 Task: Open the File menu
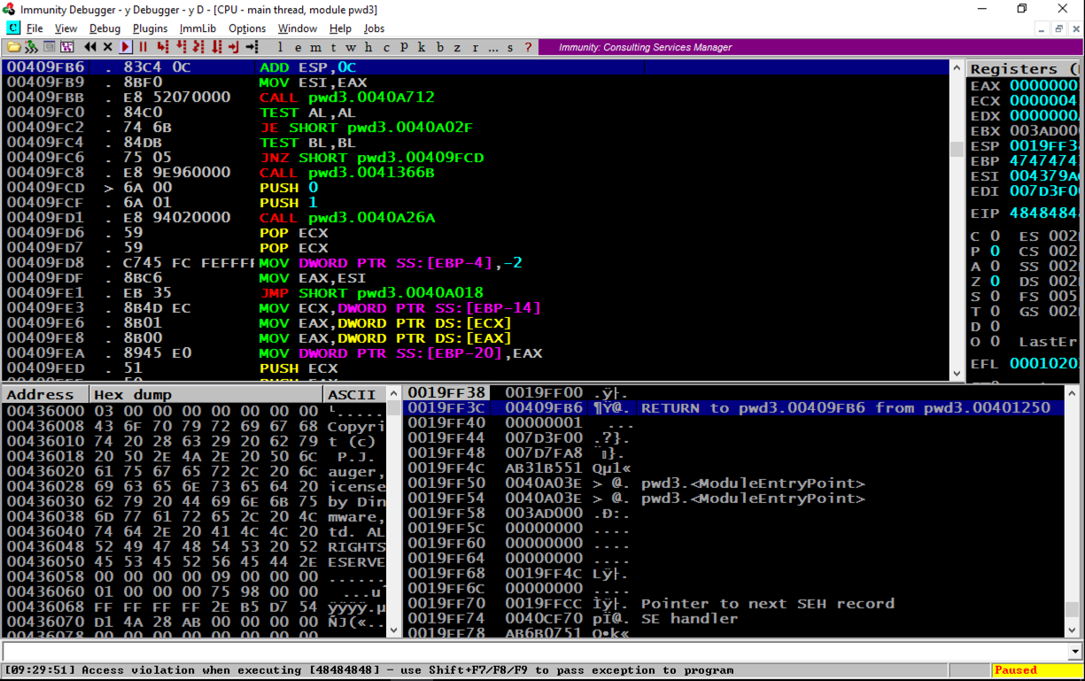click(x=35, y=28)
